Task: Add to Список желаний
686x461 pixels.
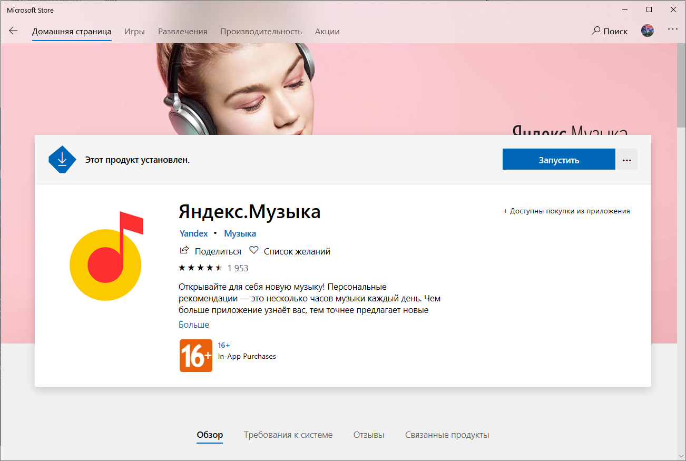Action: point(297,251)
